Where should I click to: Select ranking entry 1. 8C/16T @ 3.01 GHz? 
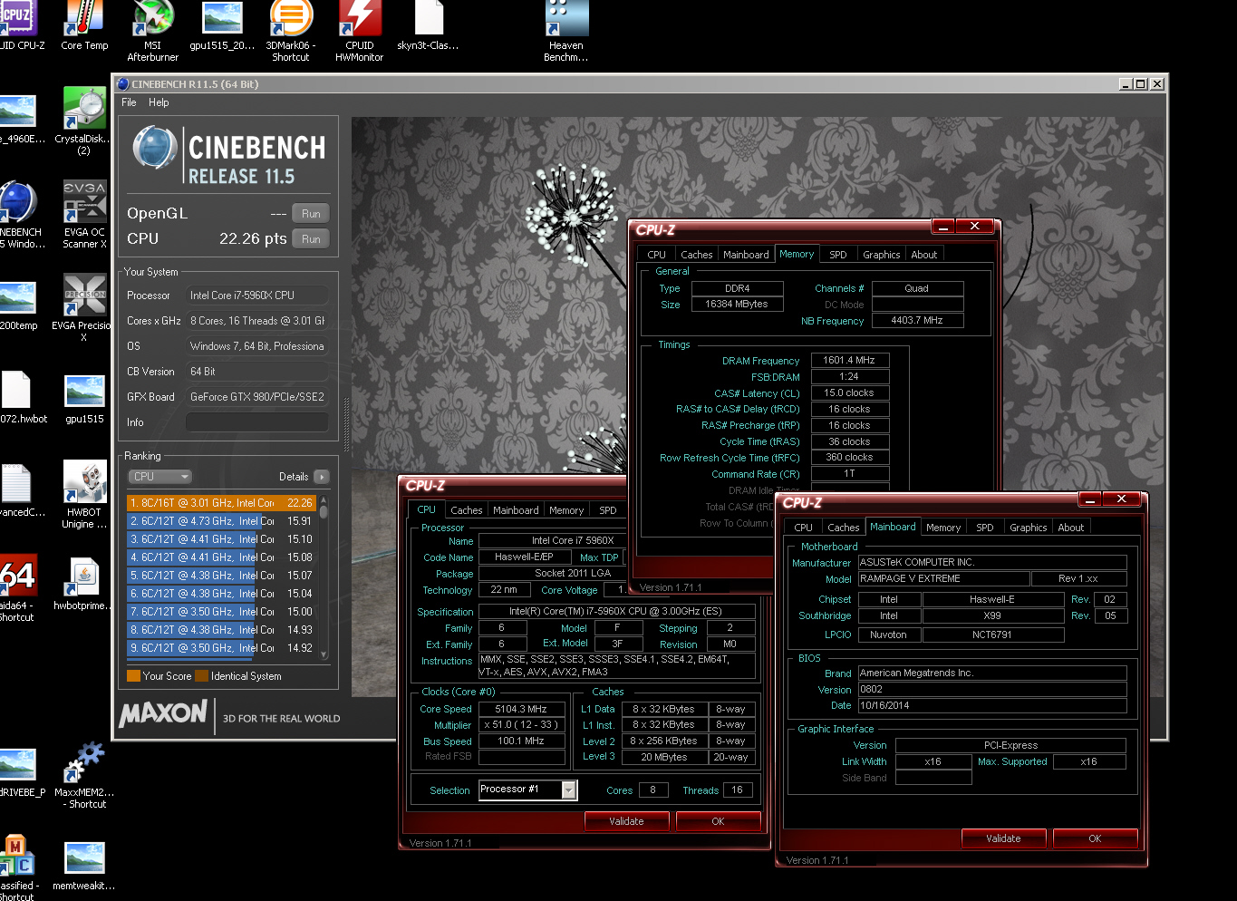coord(221,502)
